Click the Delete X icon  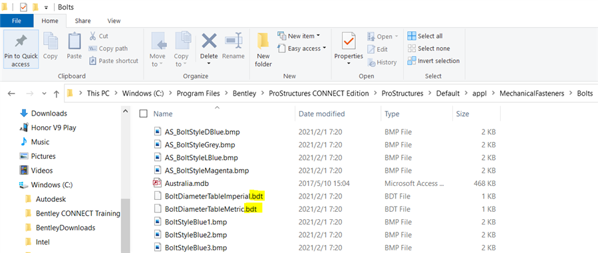tap(209, 41)
